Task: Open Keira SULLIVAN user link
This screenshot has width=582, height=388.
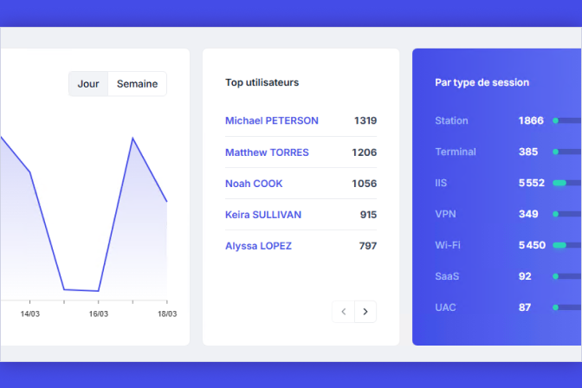Action: click(x=263, y=215)
